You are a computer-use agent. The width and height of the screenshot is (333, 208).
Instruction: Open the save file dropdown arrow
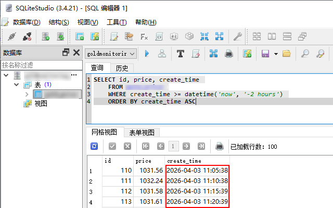point(275,53)
